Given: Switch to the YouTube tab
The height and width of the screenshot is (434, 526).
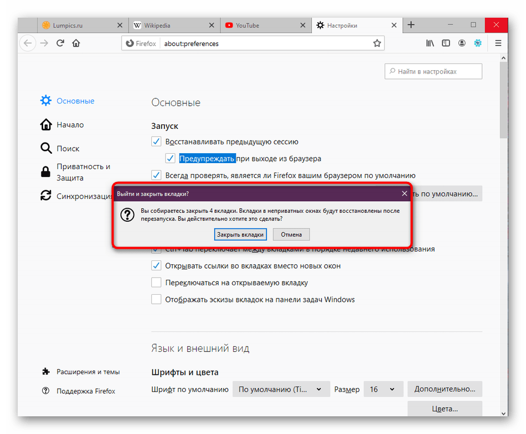Looking at the screenshot, I should 266,25.
